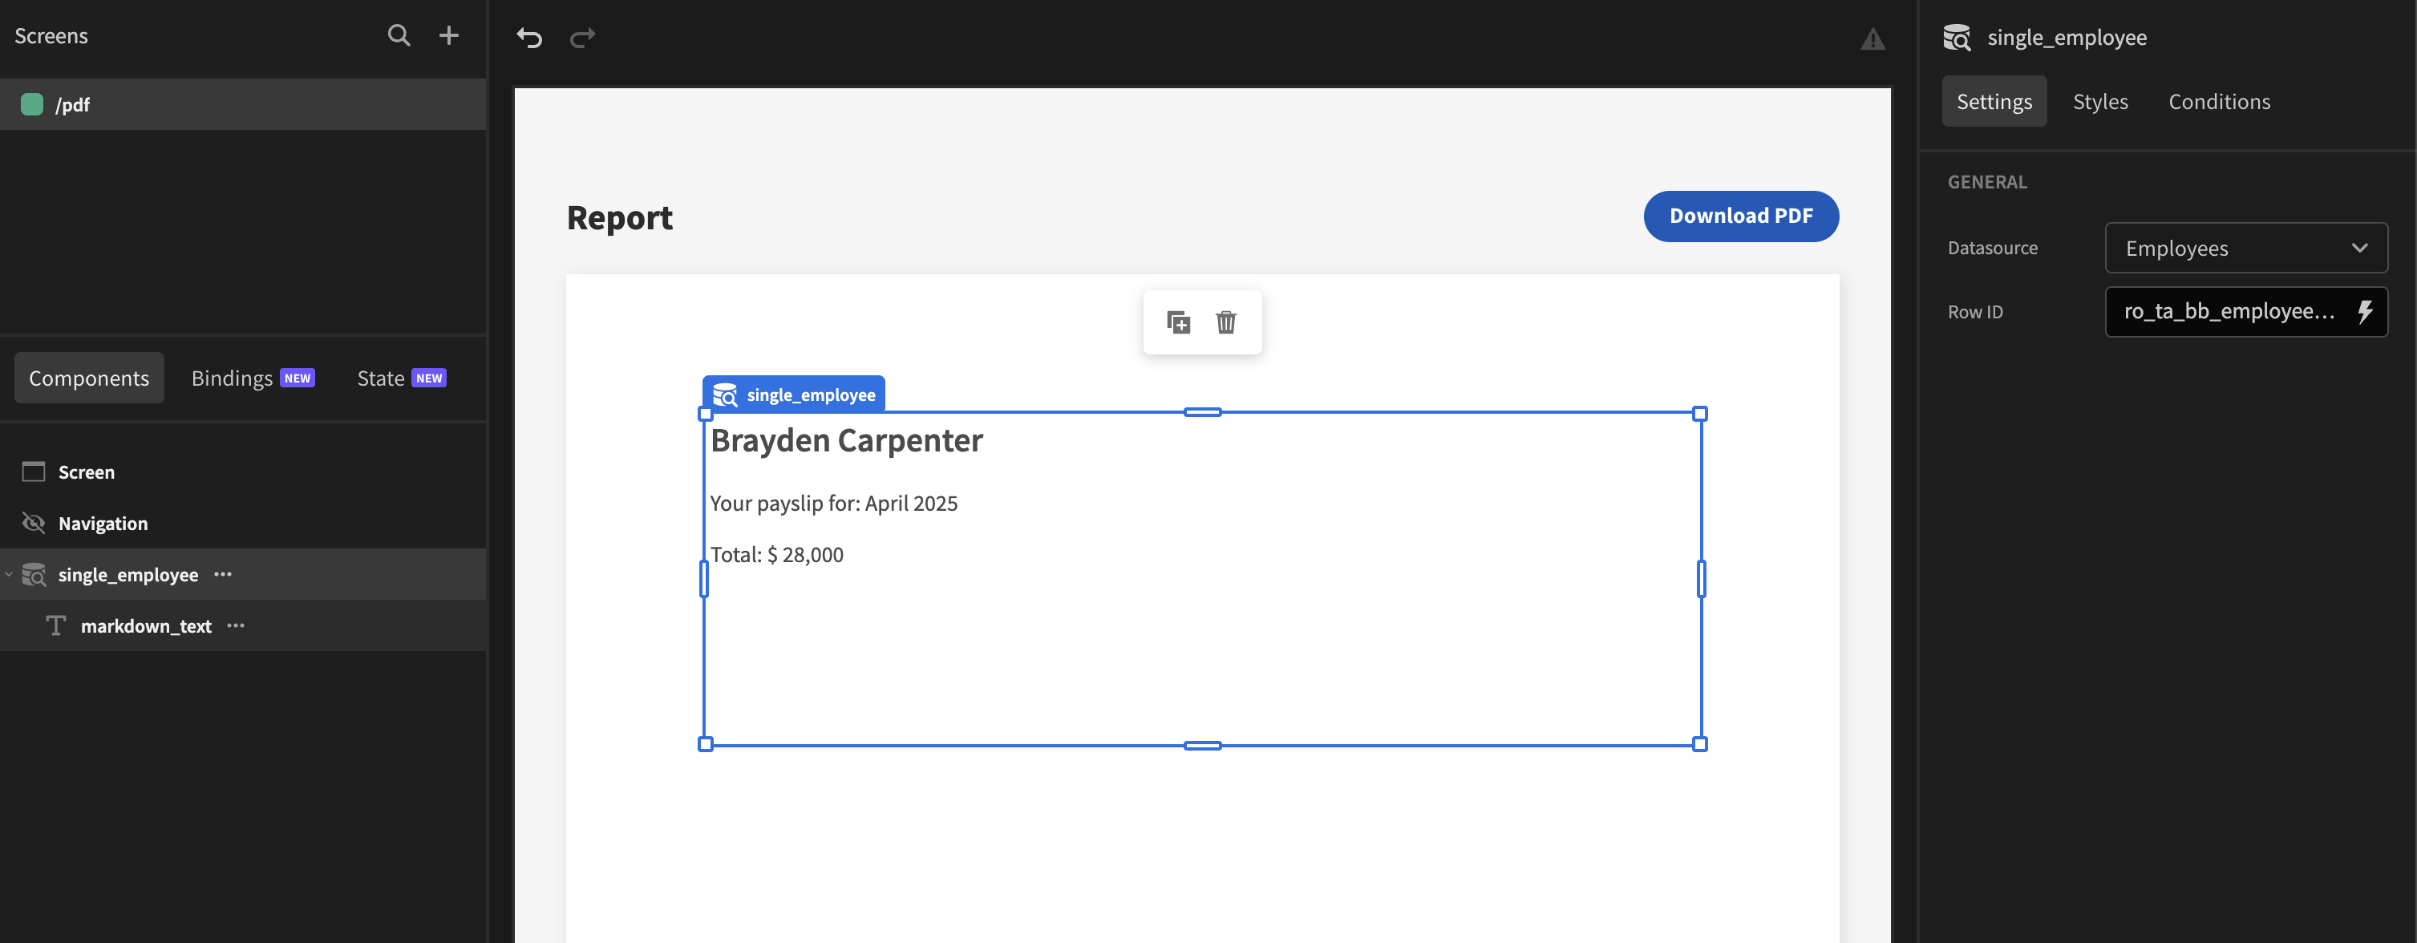Click the Row ID lightning bolt binding icon

pyautogui.click(x=2364, y=311)
